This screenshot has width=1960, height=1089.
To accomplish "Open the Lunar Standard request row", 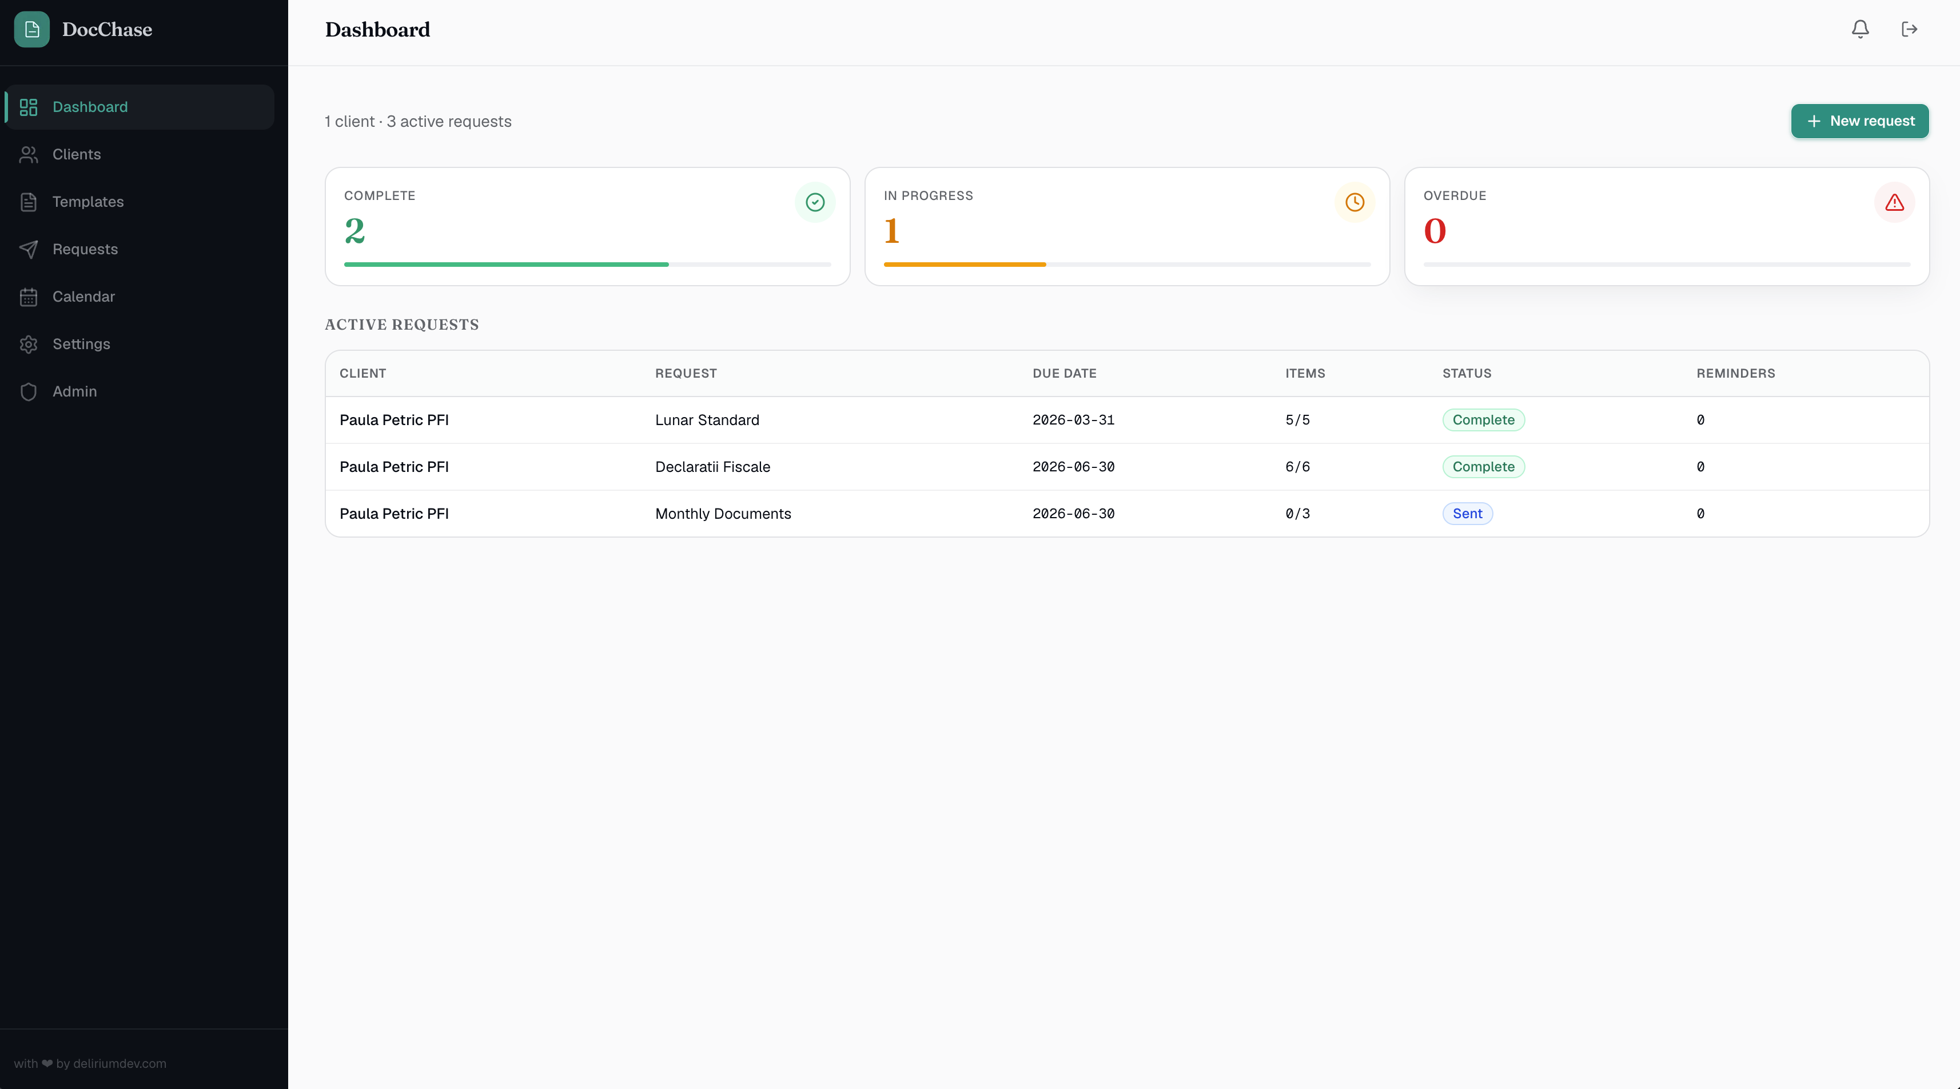I will 1127,420.
